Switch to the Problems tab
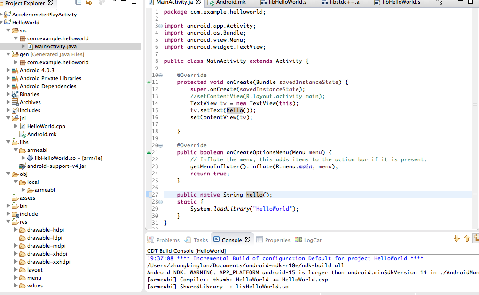Viewport: 479px width, 295px height. (x=164, y=240)
